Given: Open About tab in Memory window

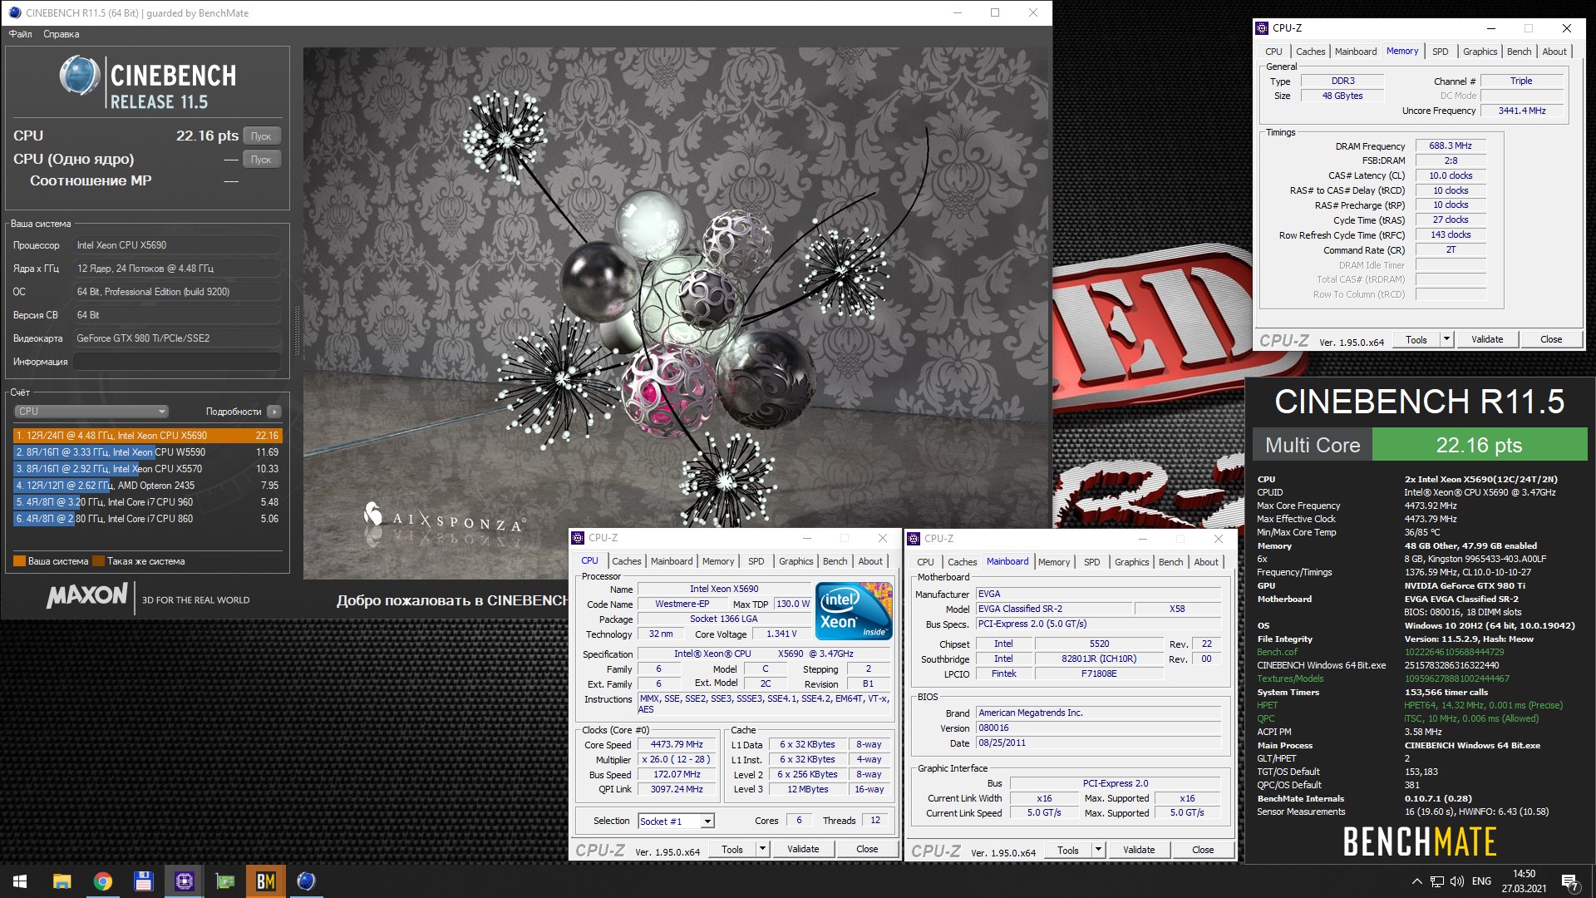Looking at the screenshot, I should point(1554,52).
